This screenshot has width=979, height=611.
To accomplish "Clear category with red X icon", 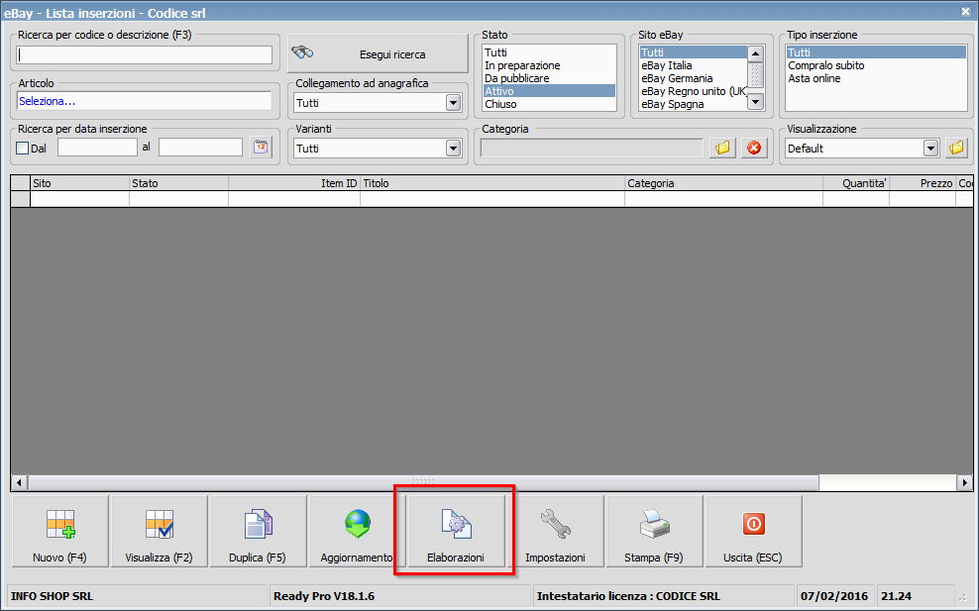I will coord(754,148).
